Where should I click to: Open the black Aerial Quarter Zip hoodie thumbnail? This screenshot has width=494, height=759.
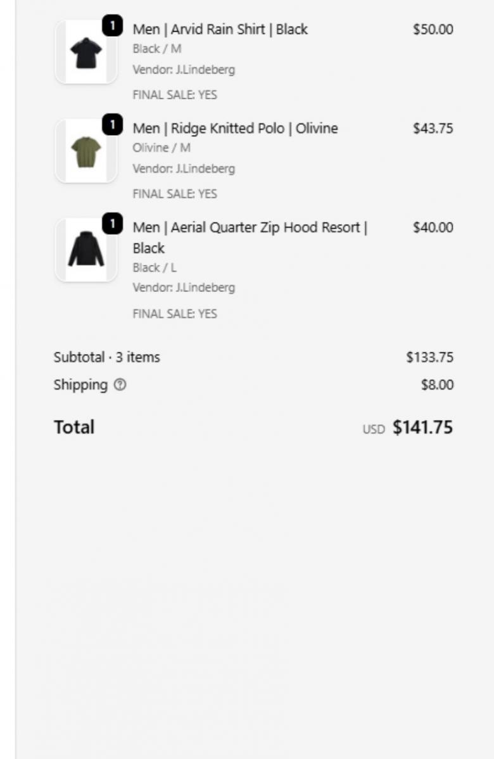(x=86, y=250)
